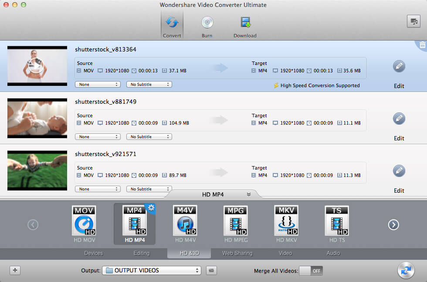Open the Download section
The height and width of the screenshot is (282, 427).
click(245, 25)
